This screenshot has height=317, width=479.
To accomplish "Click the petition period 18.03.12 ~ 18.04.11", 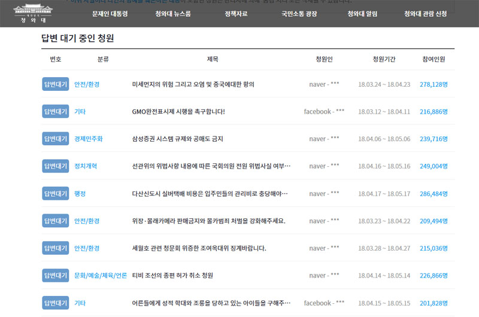I will 384,111.
